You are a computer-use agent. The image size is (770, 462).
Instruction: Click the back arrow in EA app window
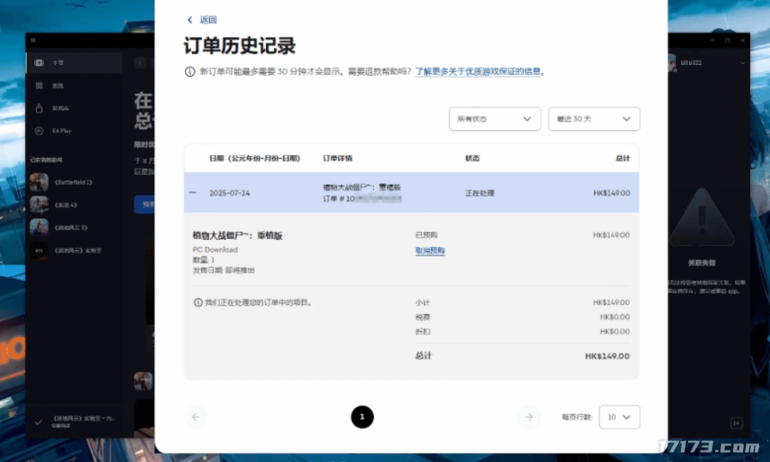tap(141, 63)
